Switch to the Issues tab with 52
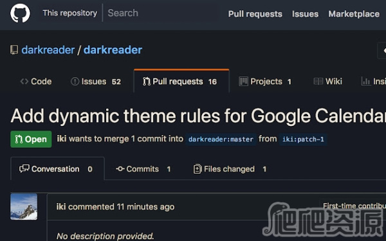The height and width of the screenshot is (241, 386). (x=96, y=82)
